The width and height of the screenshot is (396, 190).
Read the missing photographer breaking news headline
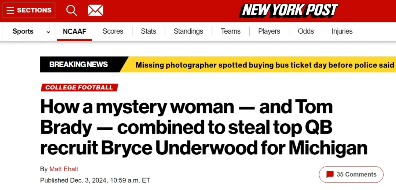coord(265,65)
